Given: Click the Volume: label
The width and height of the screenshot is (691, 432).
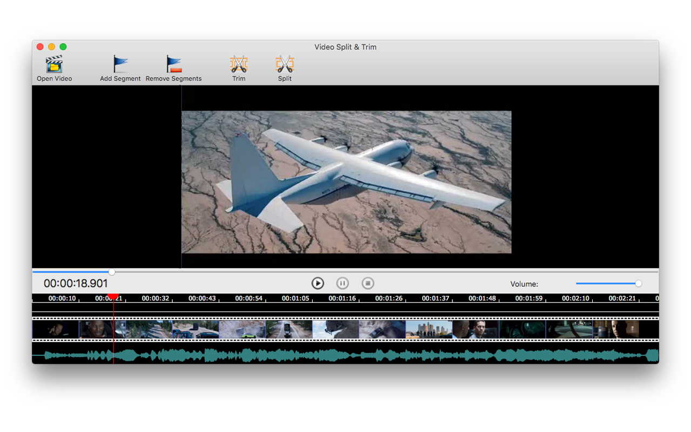Looking at the screenshot, I should tap(524, 284).
